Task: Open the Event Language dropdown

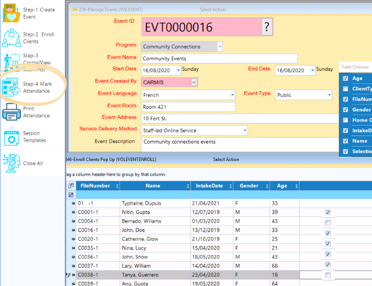Action: [232, 95]
